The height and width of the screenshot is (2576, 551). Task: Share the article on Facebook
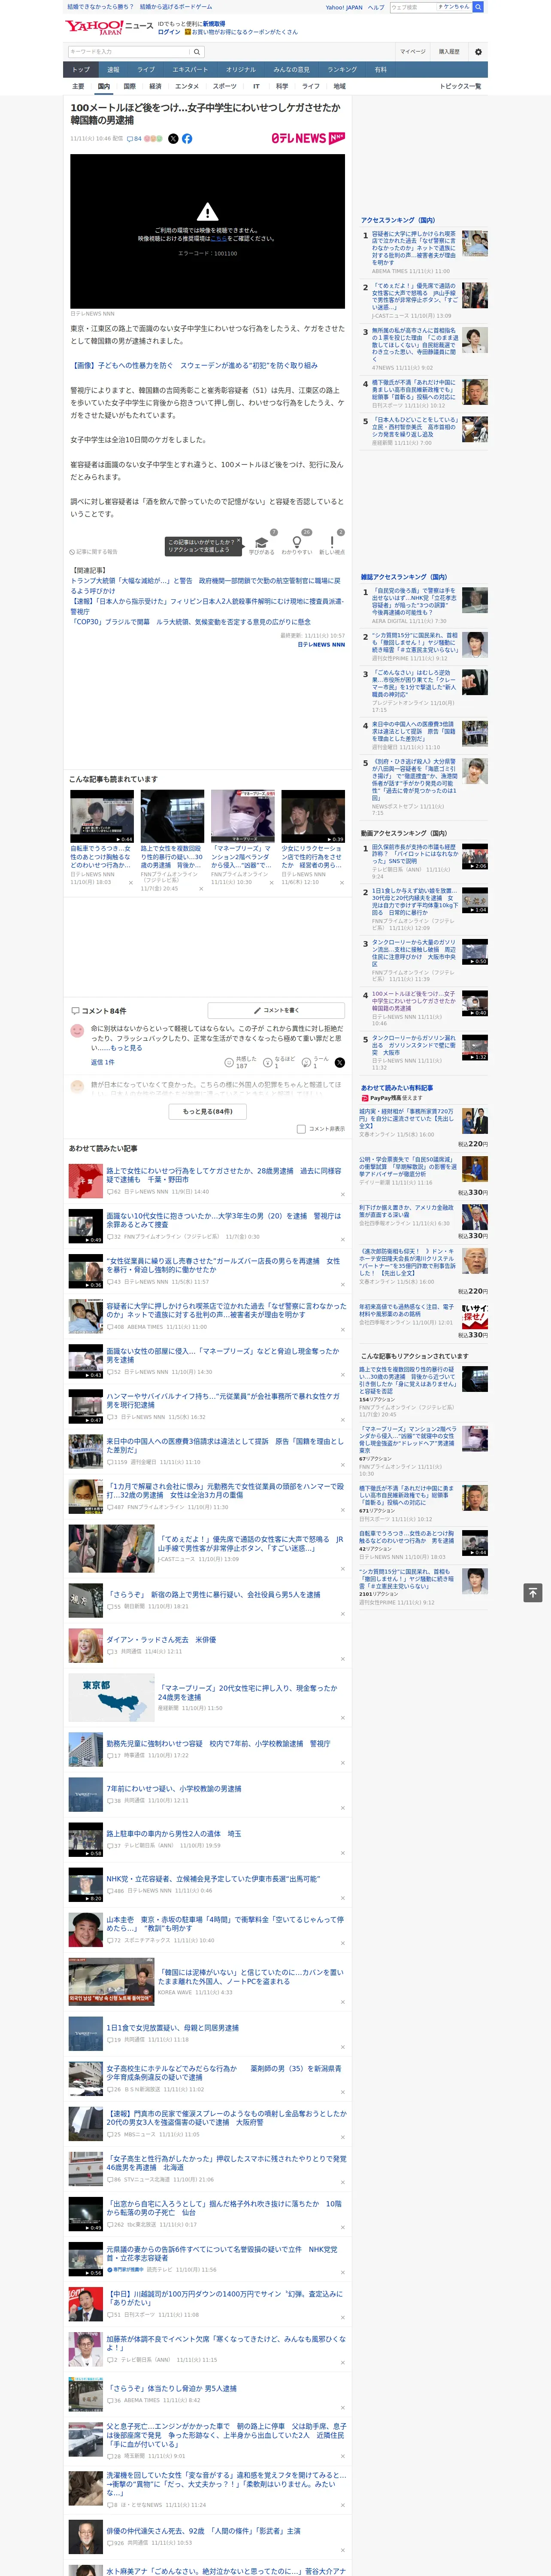[187, 139]
